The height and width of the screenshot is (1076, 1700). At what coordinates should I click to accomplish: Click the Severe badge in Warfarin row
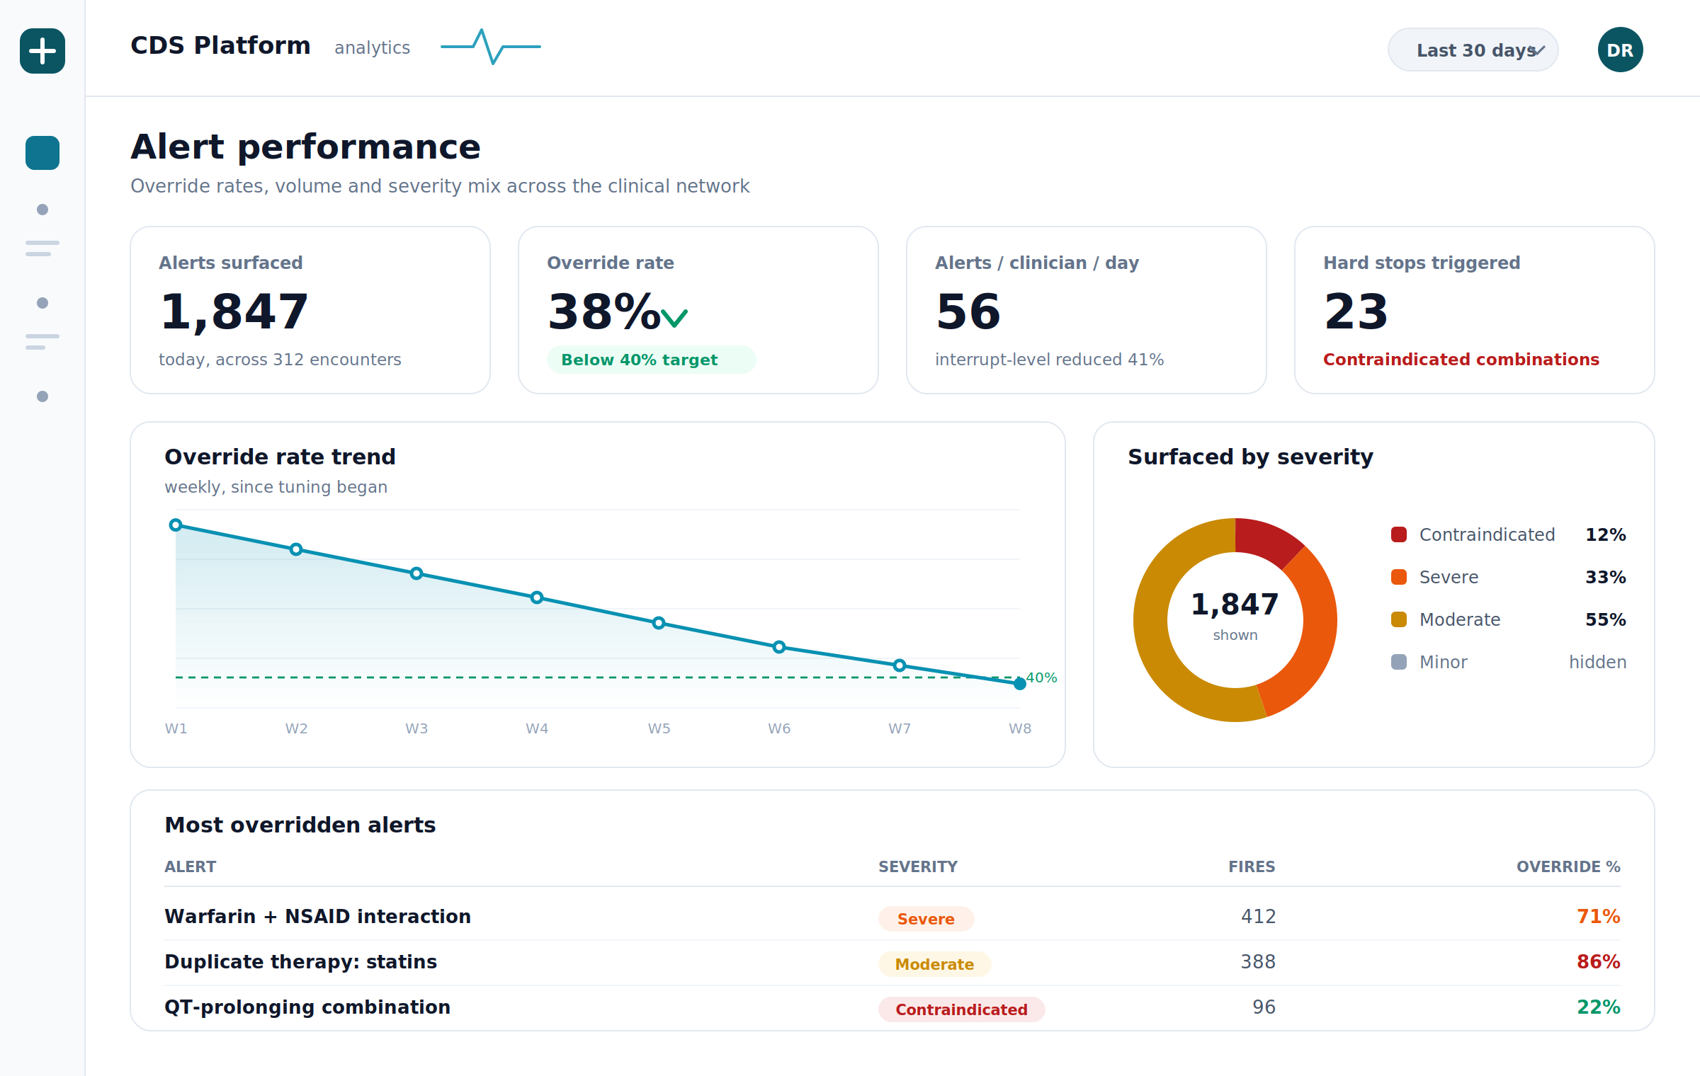pyautogui.click(x=926, y=919)
